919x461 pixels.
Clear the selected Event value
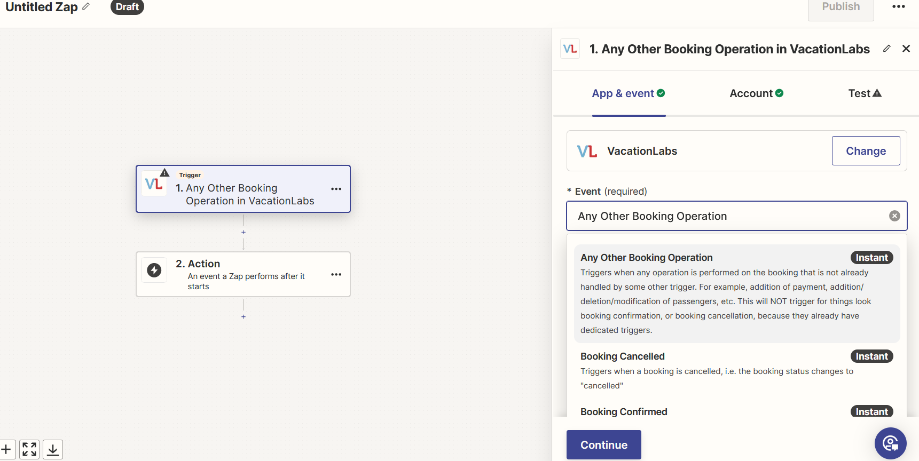tap(894, 216)
